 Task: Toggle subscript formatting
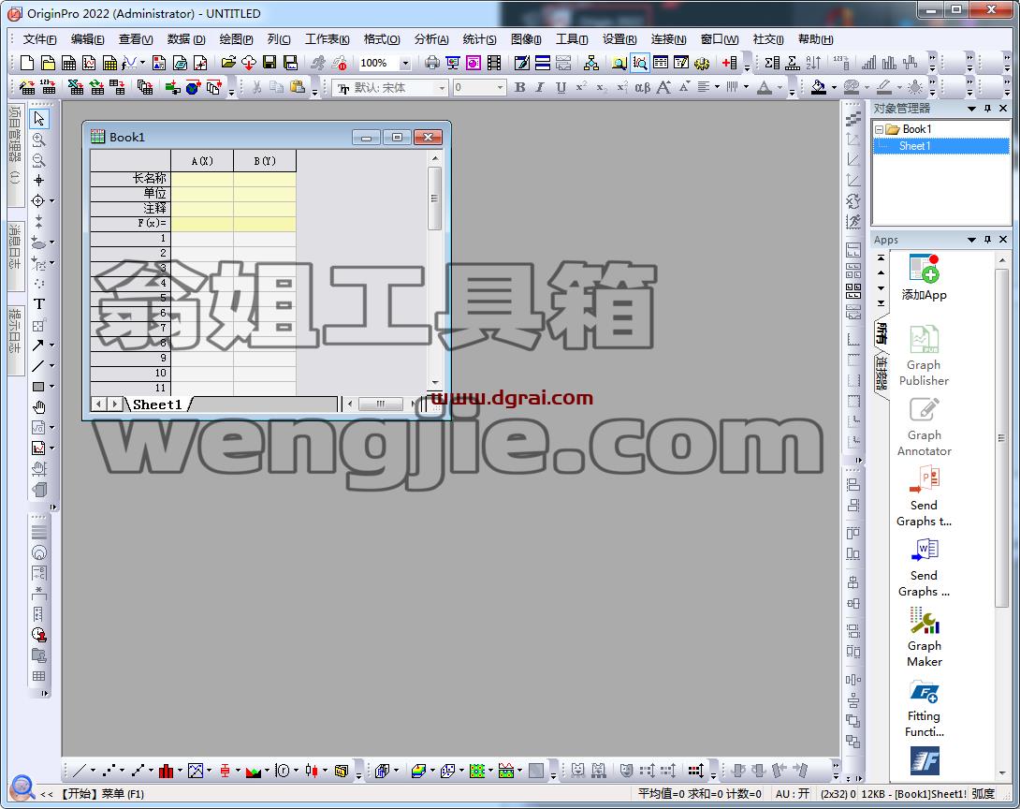[602, 87]
